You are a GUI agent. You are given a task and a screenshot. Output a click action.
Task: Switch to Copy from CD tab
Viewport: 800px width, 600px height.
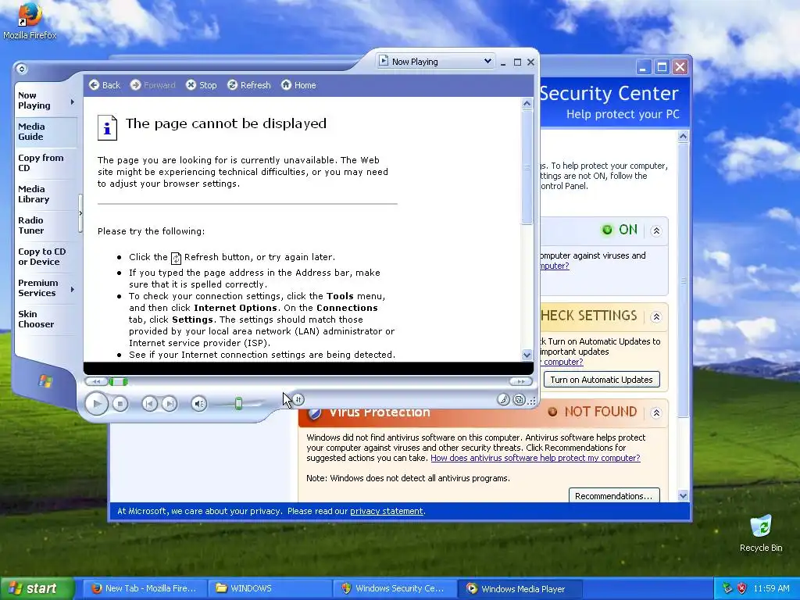[46, 162]
